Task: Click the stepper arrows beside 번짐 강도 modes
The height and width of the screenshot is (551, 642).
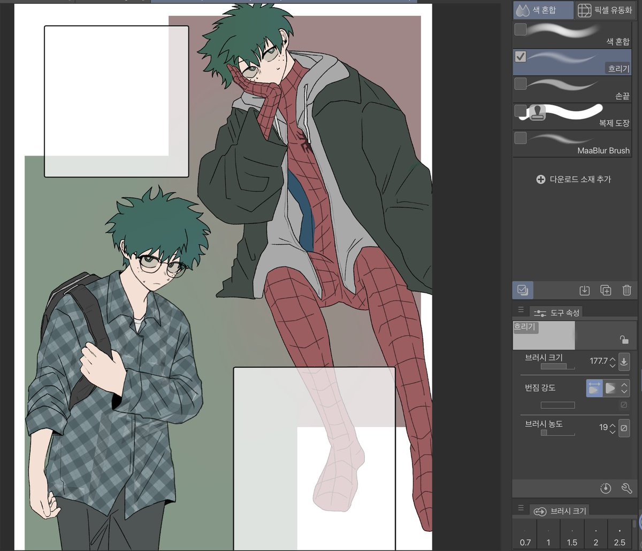Action: point(624,388)
